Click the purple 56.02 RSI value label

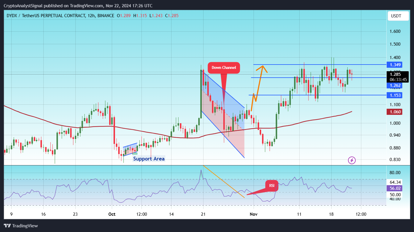click(x=395, y=188)
